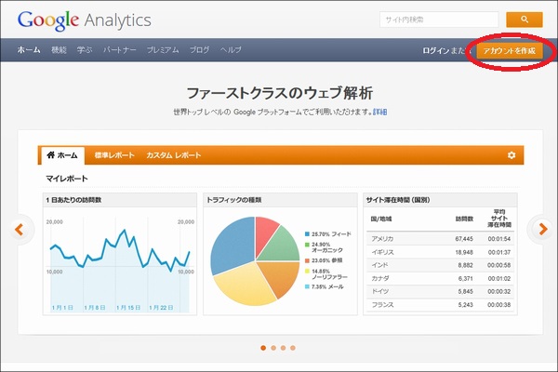
Task: Click the マイレポート heading
Action: pyautogui.click(x=67, y=179)
